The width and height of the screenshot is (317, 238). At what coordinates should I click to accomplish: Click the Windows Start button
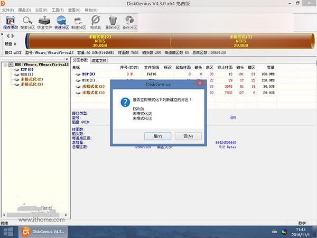pos(8,231)
